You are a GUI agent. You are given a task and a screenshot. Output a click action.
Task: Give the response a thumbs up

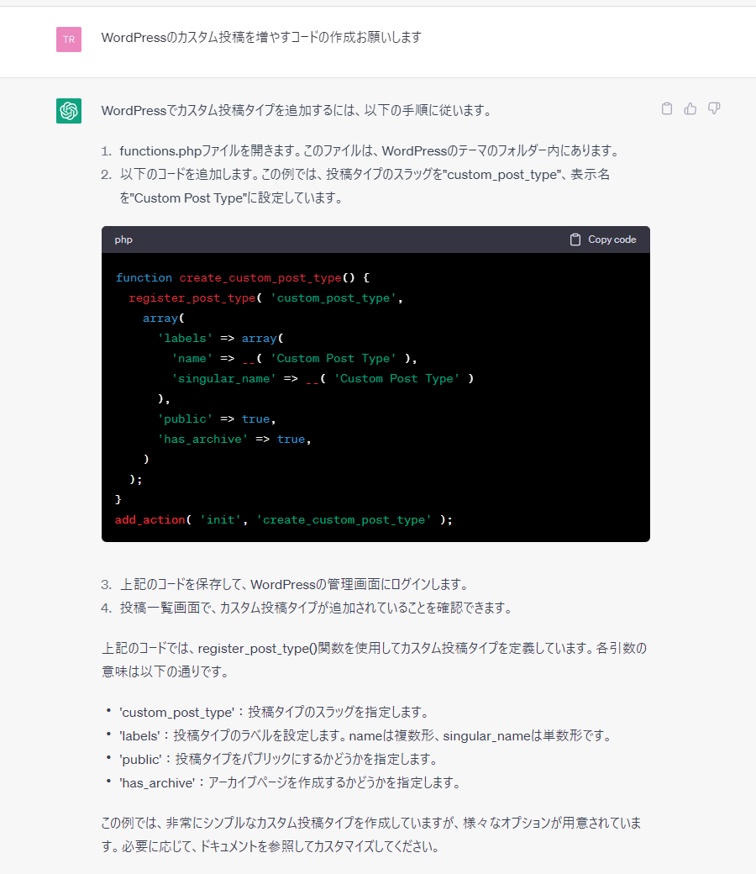click(690, 108)
